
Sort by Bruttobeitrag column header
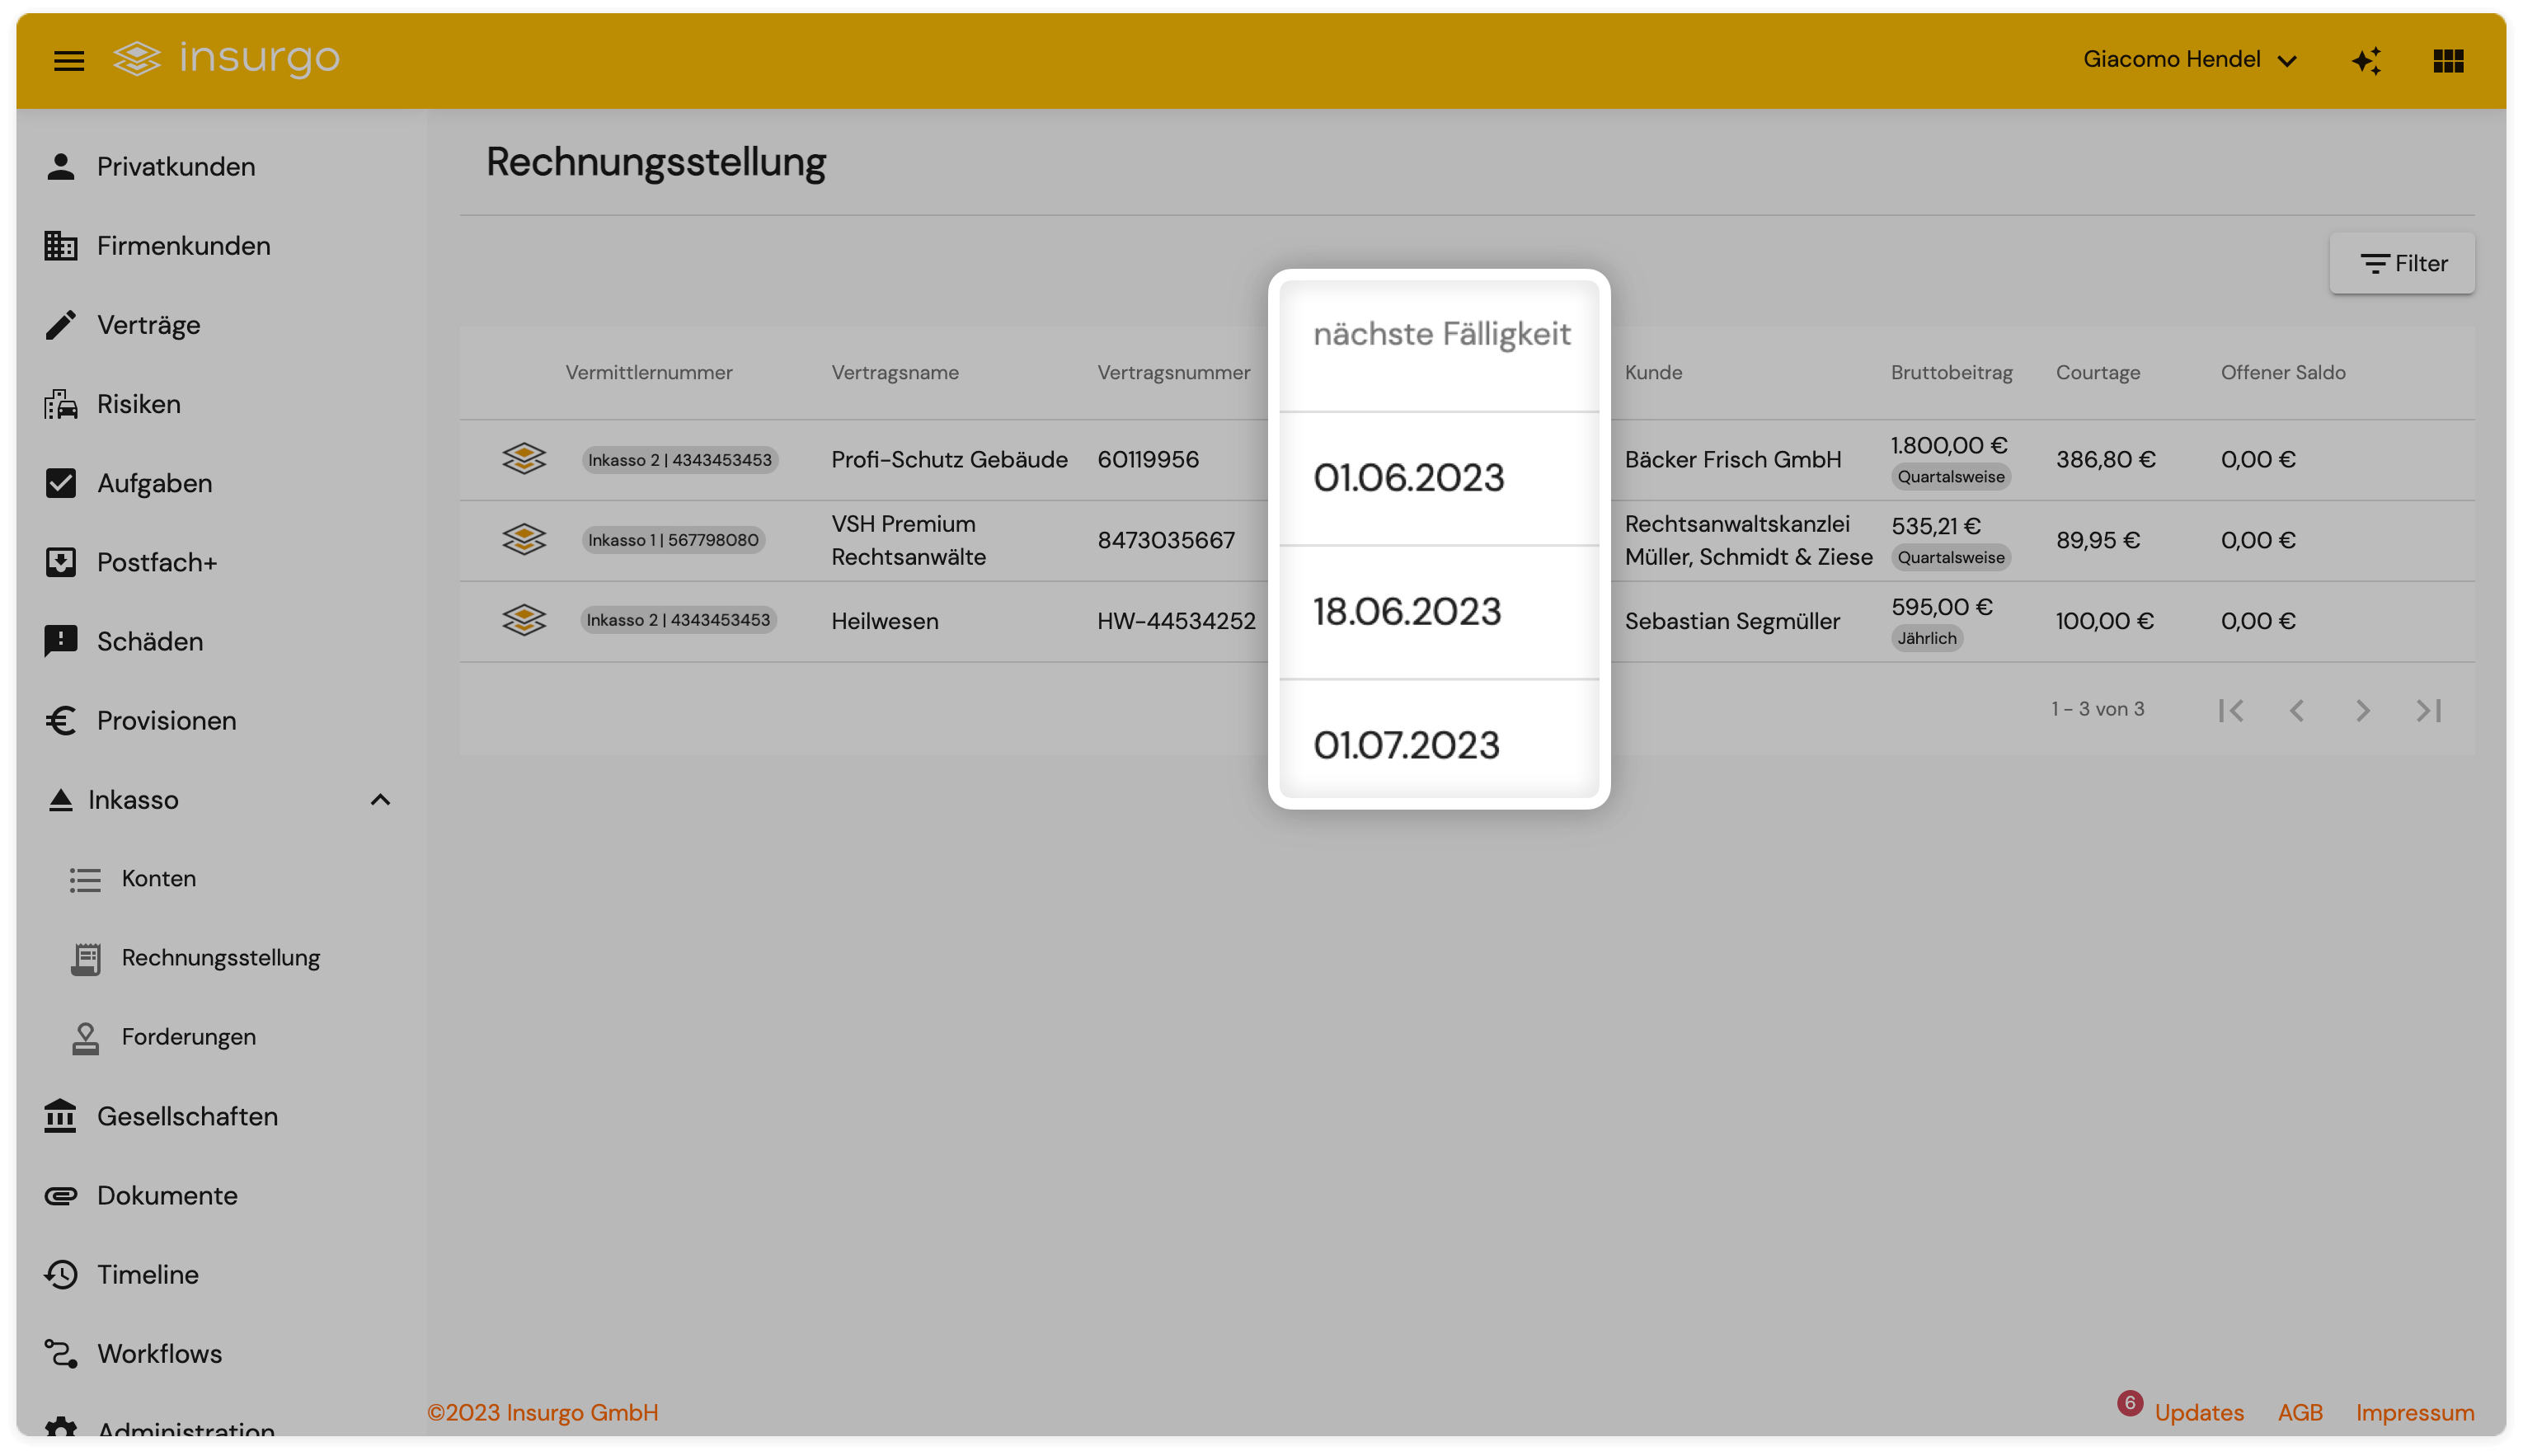click(x=1951, y=372)
